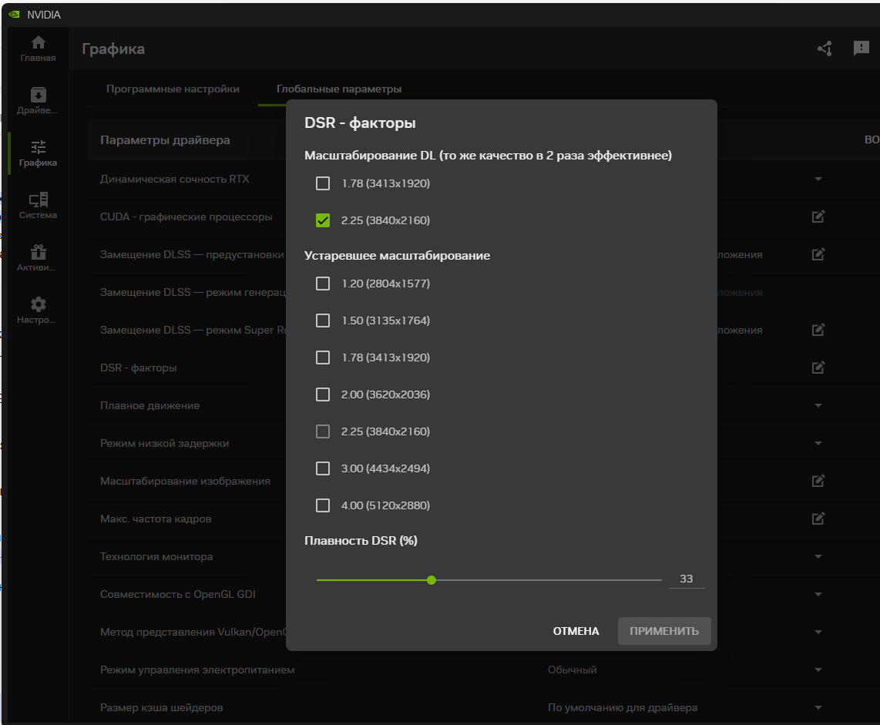Edit Замещение DLSS режим Super Resolution setting
The width and height of the screenshot is (880, 725).
[x=818, y=330]
